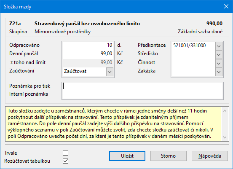Click the down arrow of the help text scrollbar
The height and width of the screenshot is (169, 233).
225,137
